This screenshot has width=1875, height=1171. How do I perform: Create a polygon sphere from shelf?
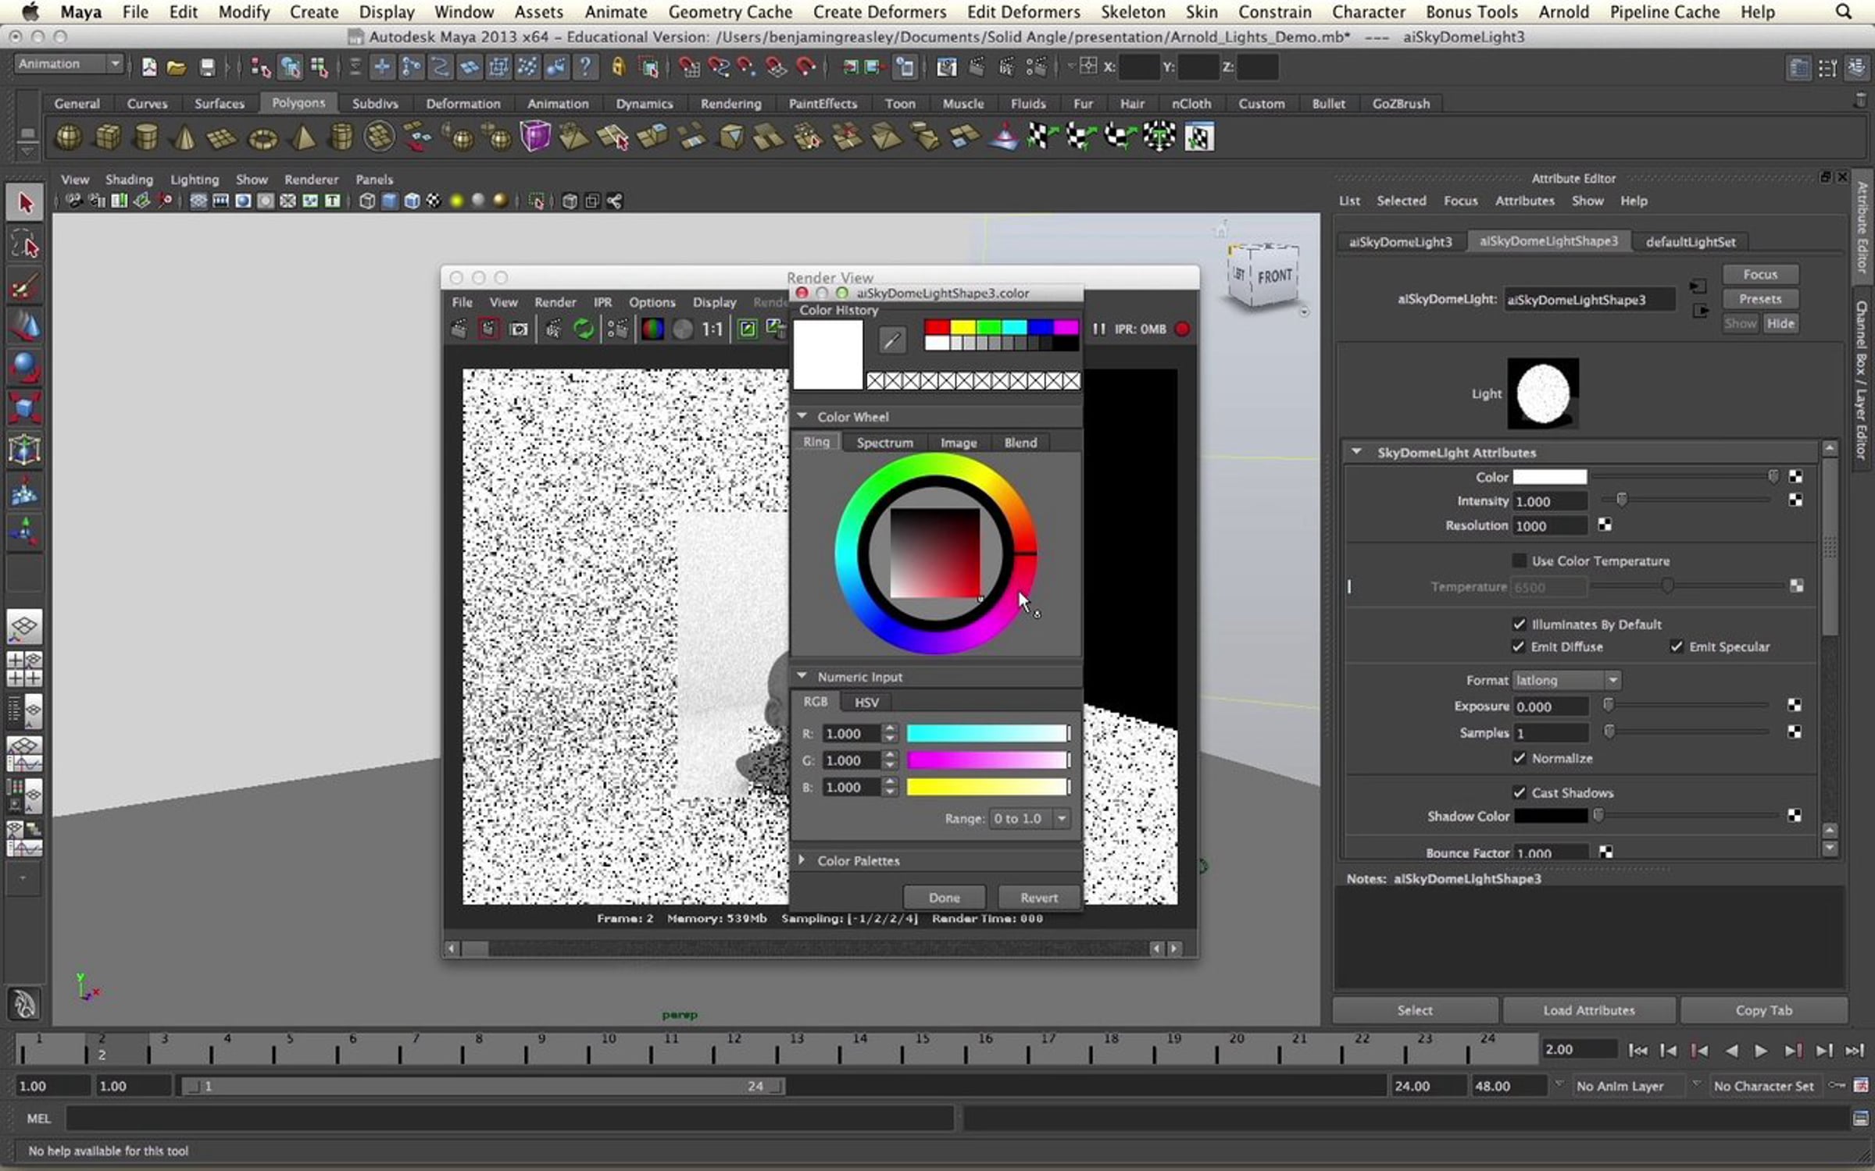[x=69, y=137]
